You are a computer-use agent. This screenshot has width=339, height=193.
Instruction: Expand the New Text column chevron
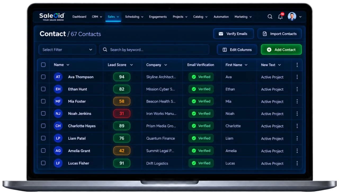pyautogui.click(x=279, y=65)
